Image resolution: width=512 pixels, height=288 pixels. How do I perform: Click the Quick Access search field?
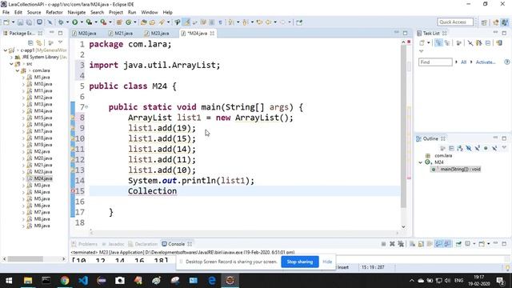click(455, 22)
